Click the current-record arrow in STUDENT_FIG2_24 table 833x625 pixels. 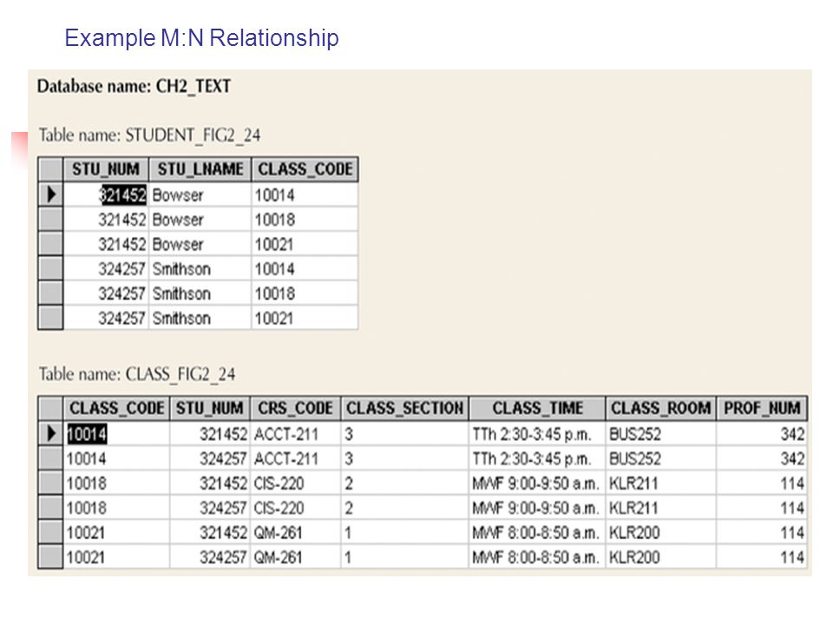51,194
